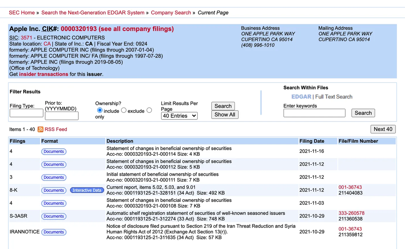Open Documents for the 2021-11-03 Form 4

(54, 203)
